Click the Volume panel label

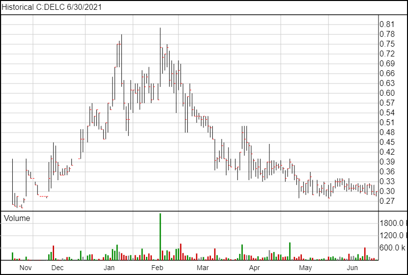coord(17,219)
